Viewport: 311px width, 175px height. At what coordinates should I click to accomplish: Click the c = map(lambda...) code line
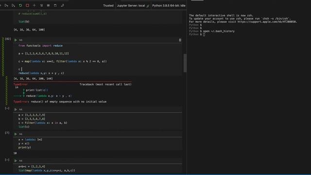pyautogui.click(x=63, y=62)
